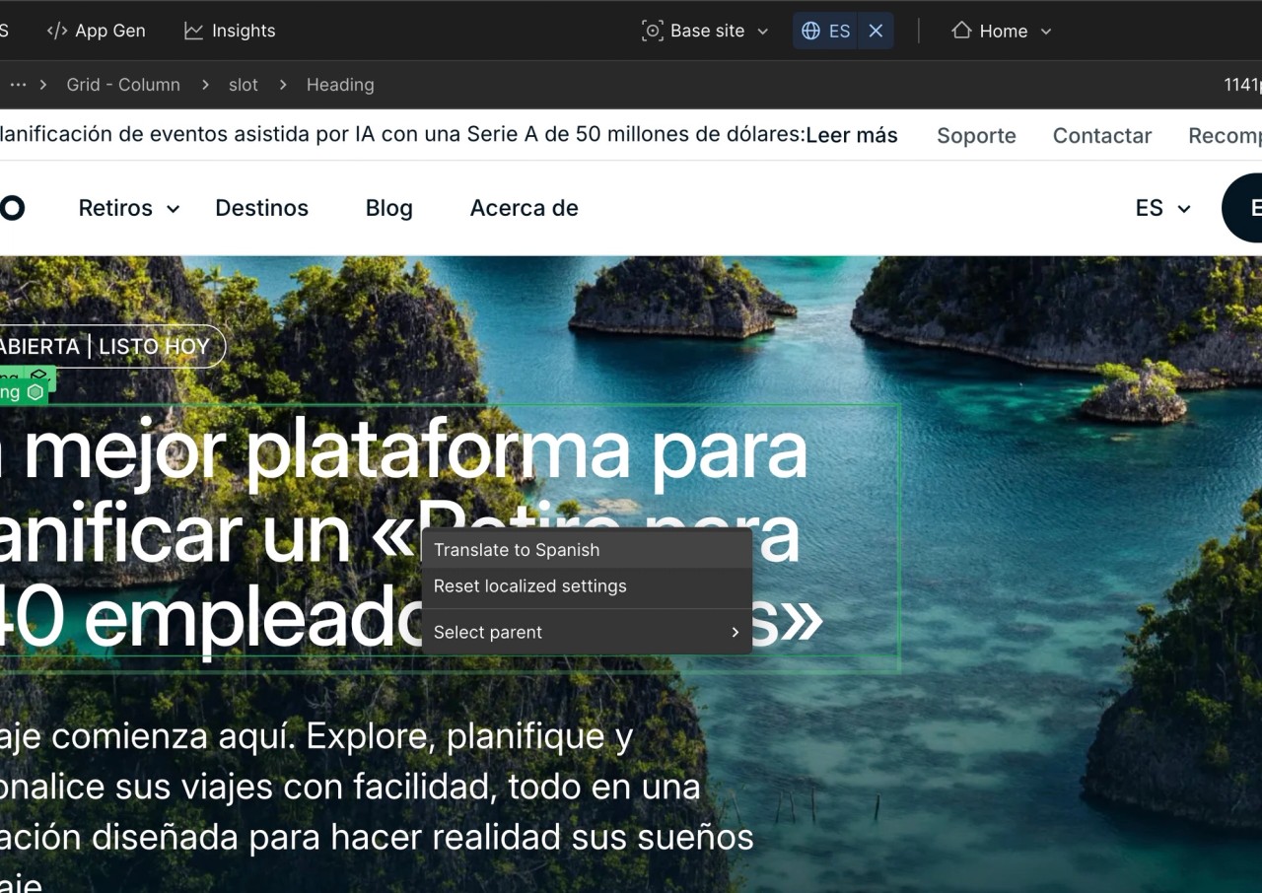
Task: Expand the Retiros navigation menu
Action: (x=129, y=208)
